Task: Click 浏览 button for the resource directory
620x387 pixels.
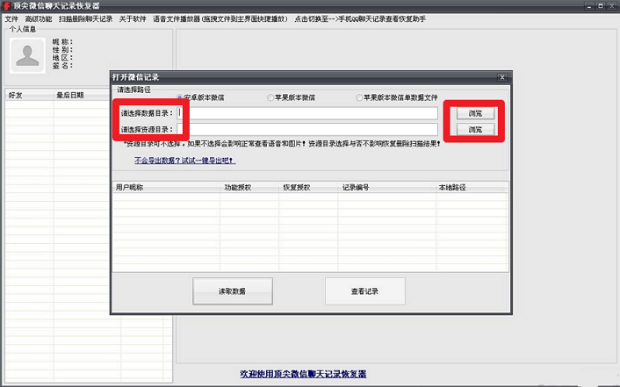Action: [475, 130]
